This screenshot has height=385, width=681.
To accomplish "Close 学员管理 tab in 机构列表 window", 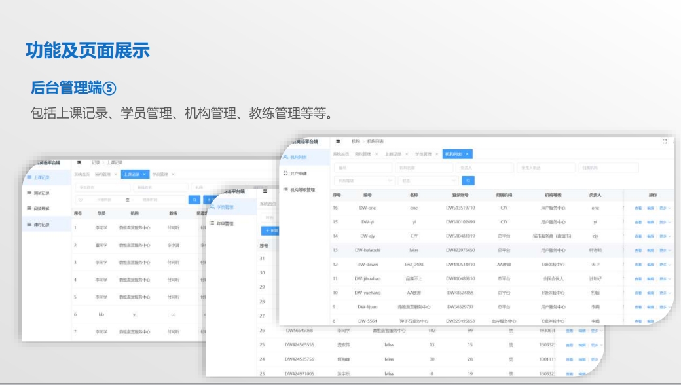I will [437, 154].
